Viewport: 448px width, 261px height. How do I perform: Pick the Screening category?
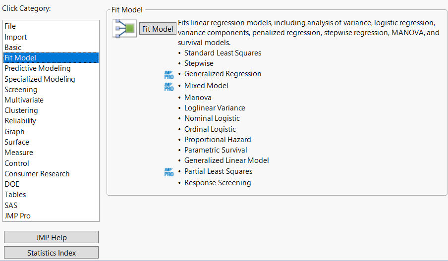click(21, 90)
